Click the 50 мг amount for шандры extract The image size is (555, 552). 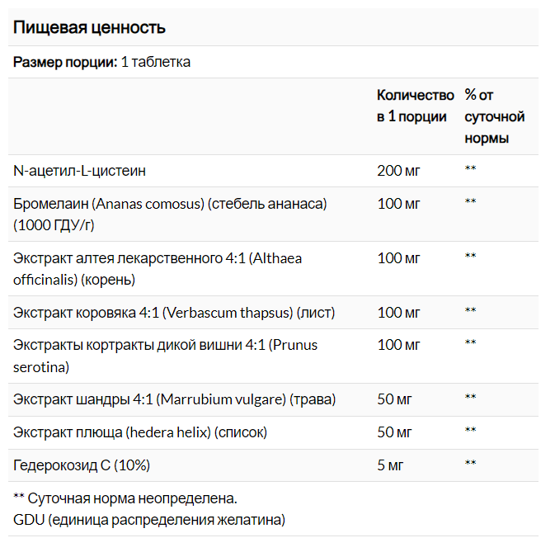pyautogui.click(x=395, y=399)
